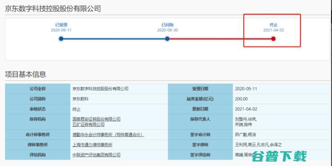The image size is (332, 166).
Task: Open 国泰君安证券股份有限公司 link
Action: click(x=96, y=119)
